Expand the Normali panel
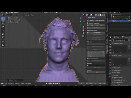 coord(113,75)
